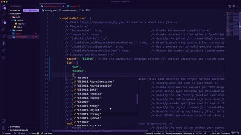Open the Accounts icon in activity bar
Viewport: 241px width, 135px height.
click(4, 121)
